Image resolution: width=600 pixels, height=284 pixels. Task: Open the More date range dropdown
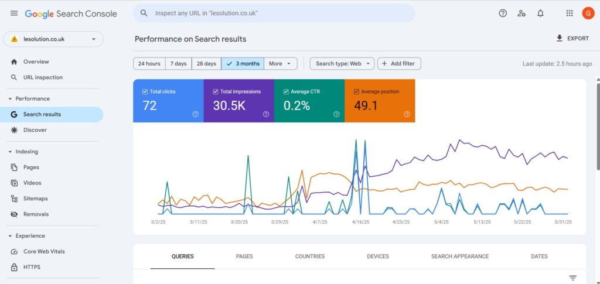281,63
